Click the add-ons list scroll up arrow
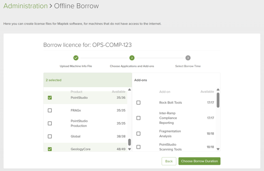The image size is (264, 171). point(218,90)
